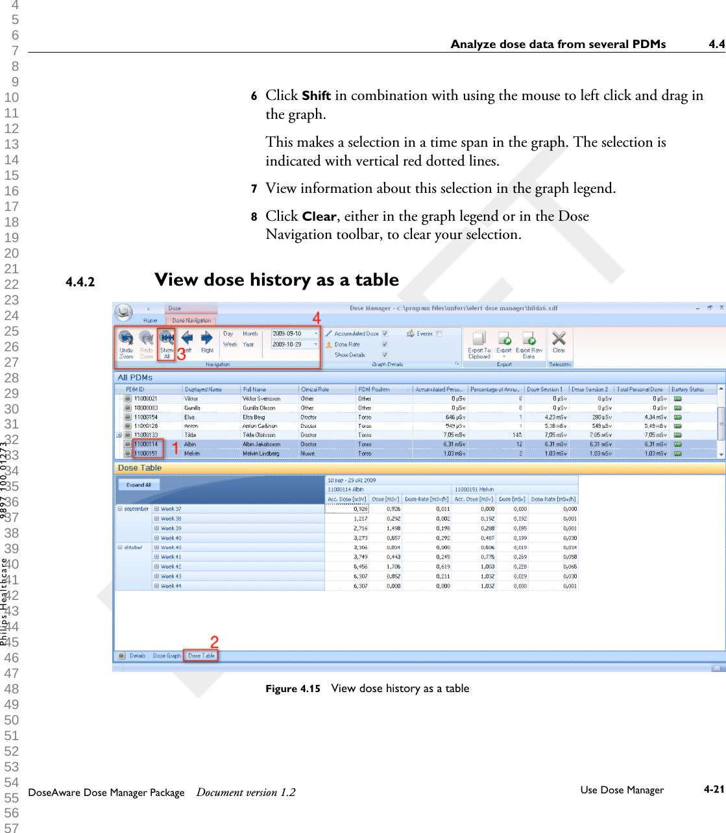
Task: Collapse the oktober group
Action: [x=119, y=547]
